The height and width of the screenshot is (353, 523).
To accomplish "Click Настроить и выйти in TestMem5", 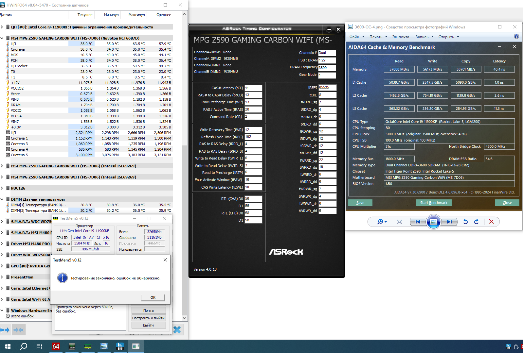I will point(149,318).
